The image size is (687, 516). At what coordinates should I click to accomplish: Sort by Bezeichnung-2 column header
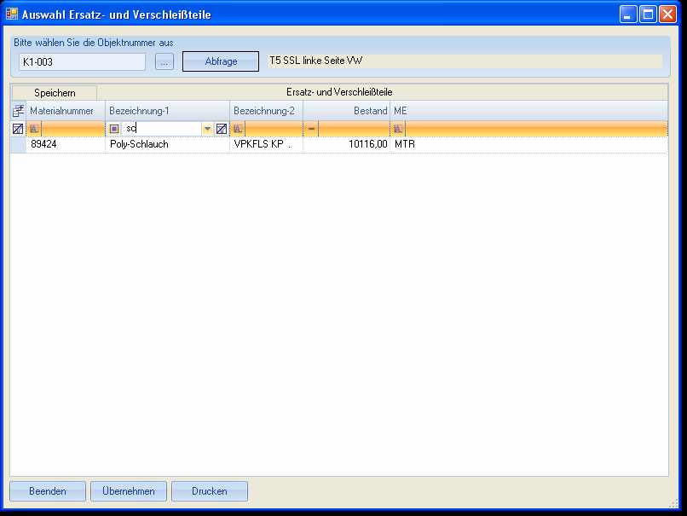click(267, 111)
